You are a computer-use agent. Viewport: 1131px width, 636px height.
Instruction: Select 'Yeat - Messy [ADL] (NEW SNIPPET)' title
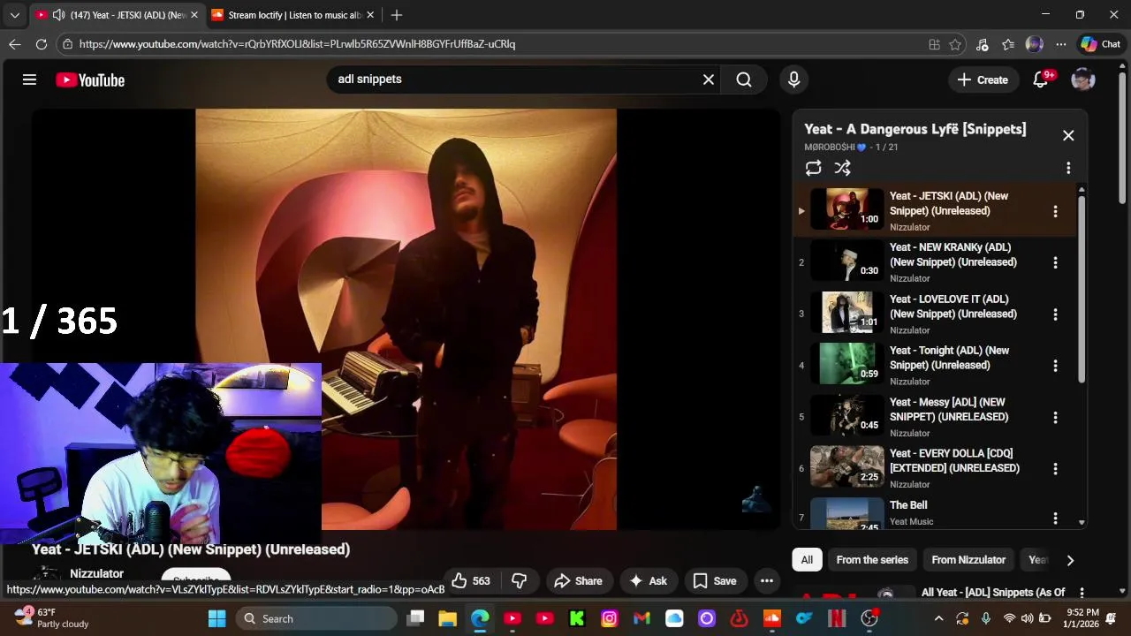click(949, 409)
